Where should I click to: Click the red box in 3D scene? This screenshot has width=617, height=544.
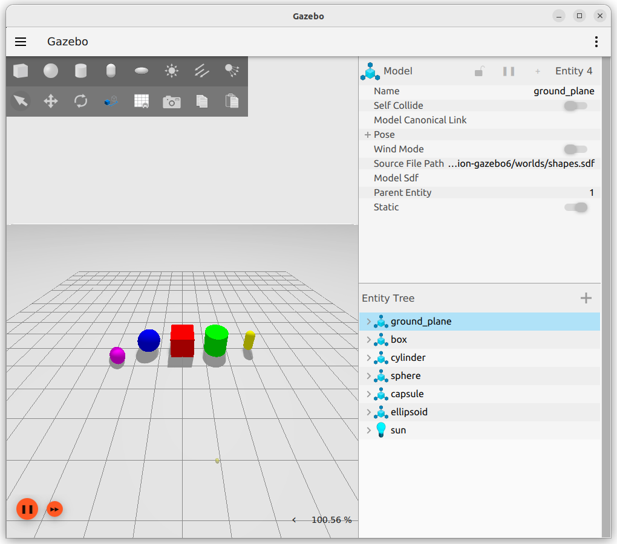(182, 341)
